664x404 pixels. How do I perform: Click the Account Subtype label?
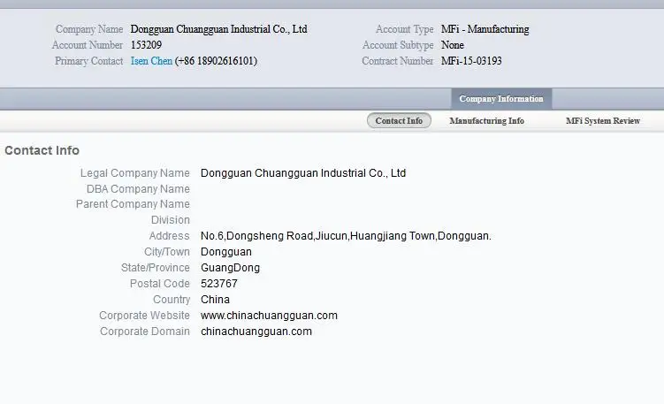click(x=398, y=45)
